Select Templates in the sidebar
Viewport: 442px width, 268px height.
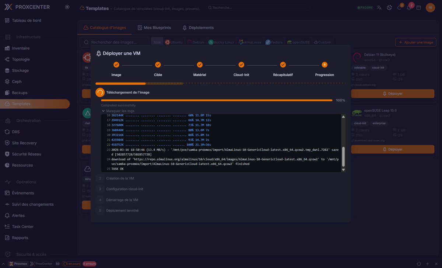click(x=35, y=104)
